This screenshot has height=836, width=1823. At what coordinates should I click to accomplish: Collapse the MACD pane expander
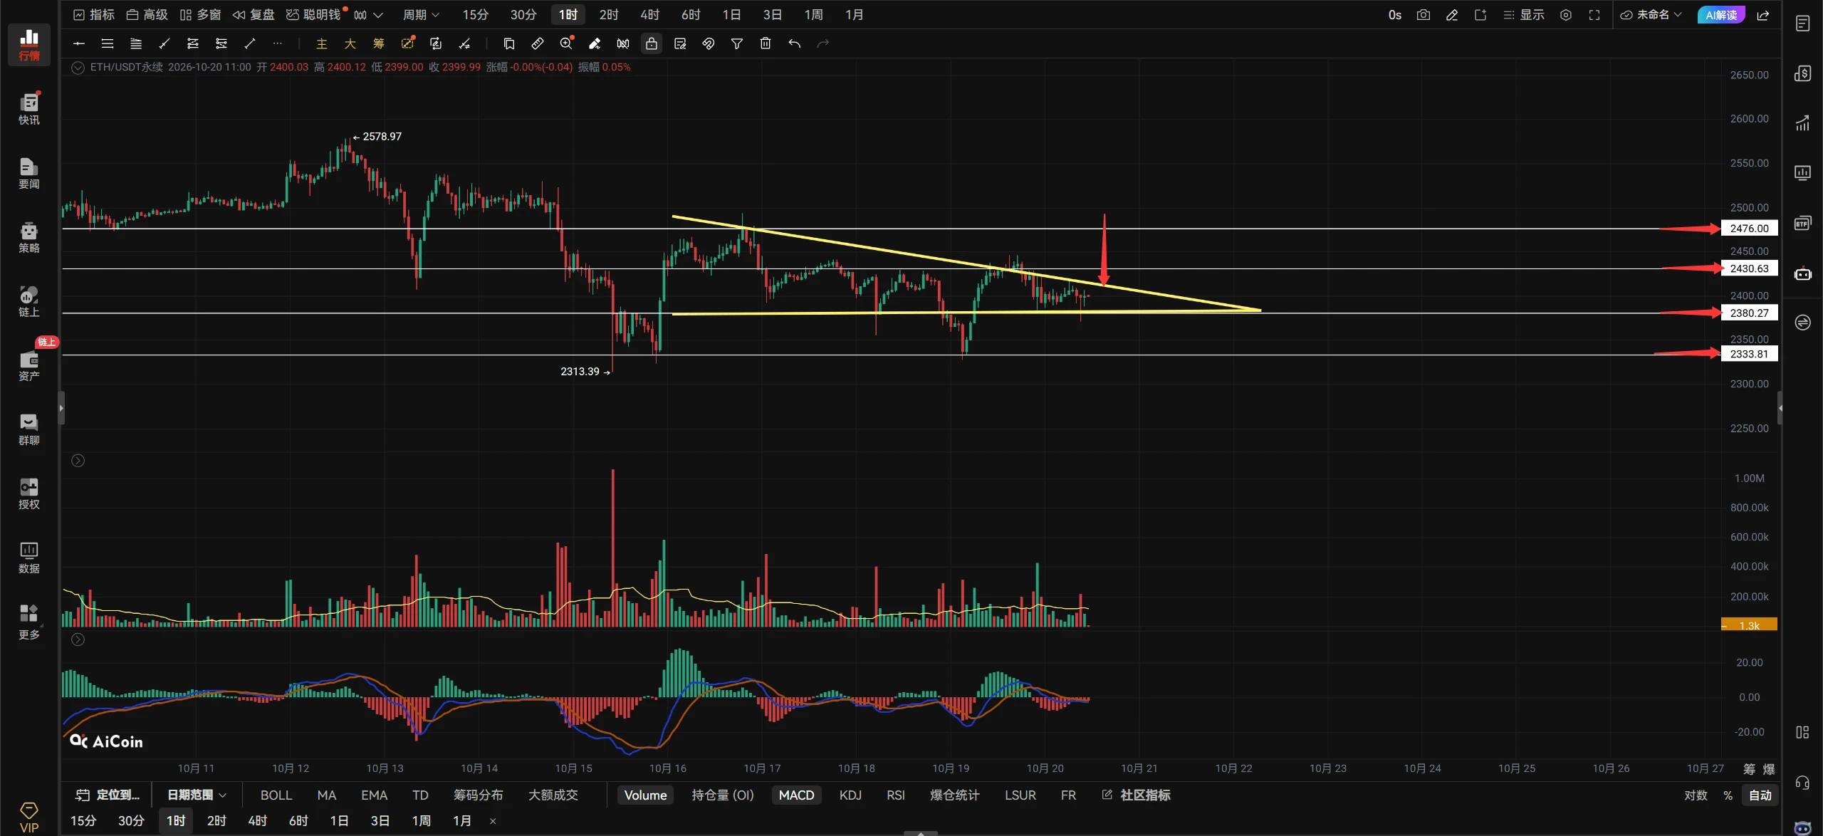click(x=78, y=639)
